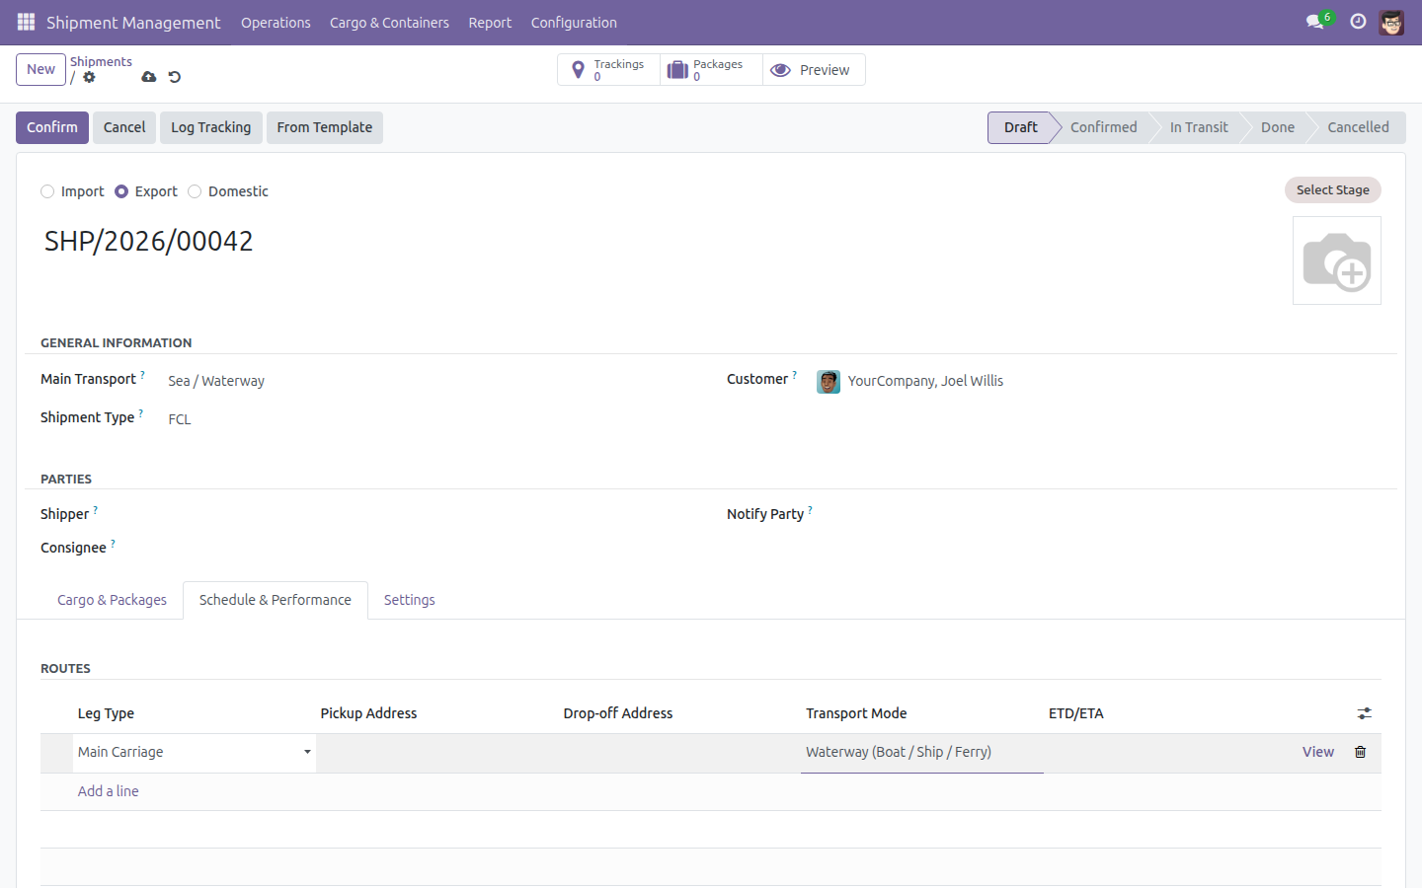Delete the Main Carriage route row

1360,752
